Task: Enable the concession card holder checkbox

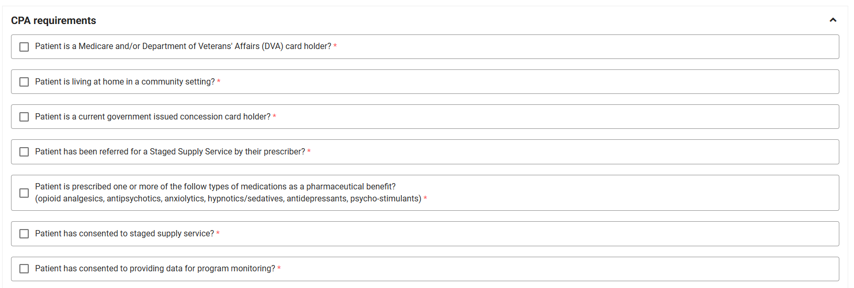Action: click(24, 117)
